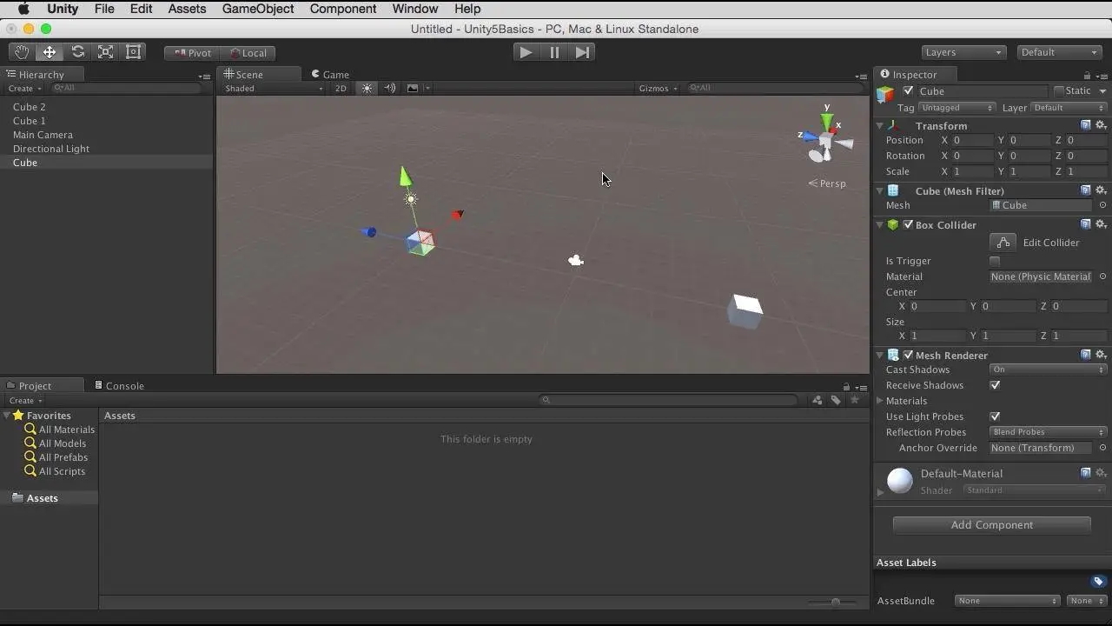Toggle 2D scene view mode
This screenshot has width=1112, height=626.
pyautogui.click(x=341, y=88)
